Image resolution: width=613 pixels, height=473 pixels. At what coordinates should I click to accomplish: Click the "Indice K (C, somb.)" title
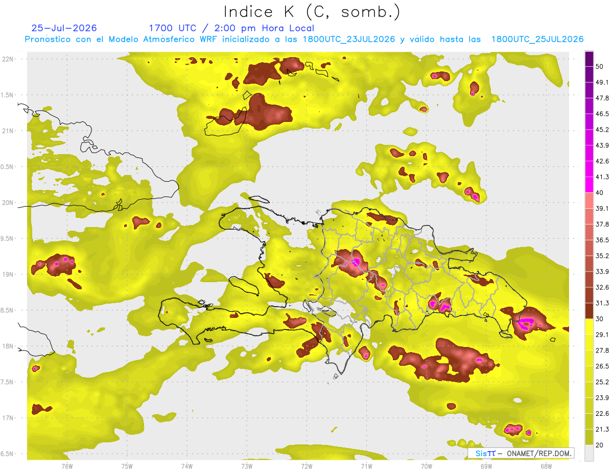point(312,12)
